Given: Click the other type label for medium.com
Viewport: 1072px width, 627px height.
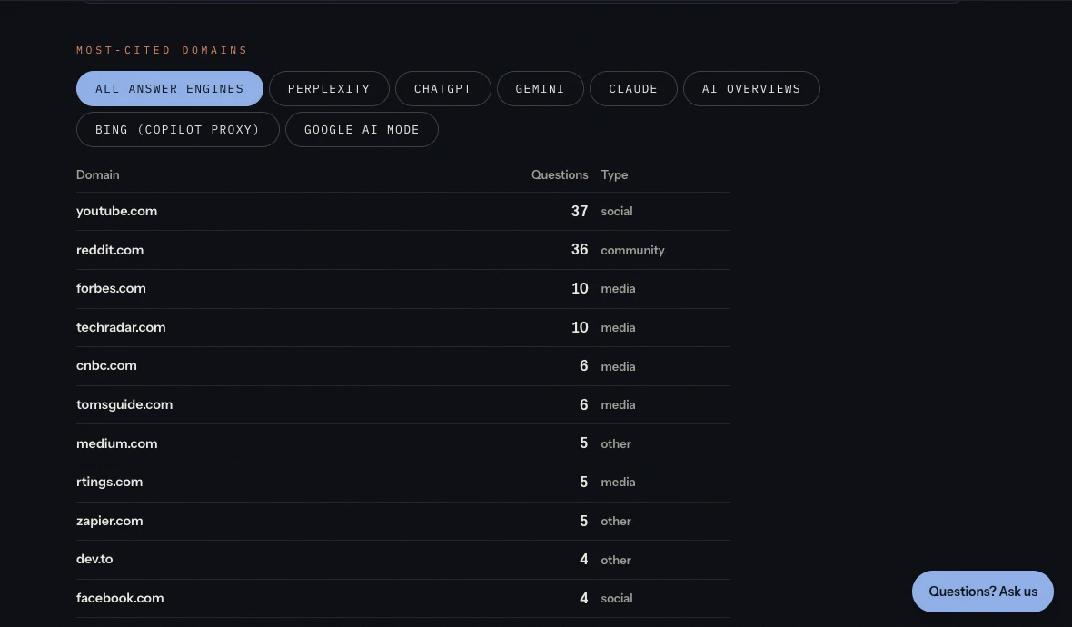Looking at the screenshot, I should click(x=616, y=443).
